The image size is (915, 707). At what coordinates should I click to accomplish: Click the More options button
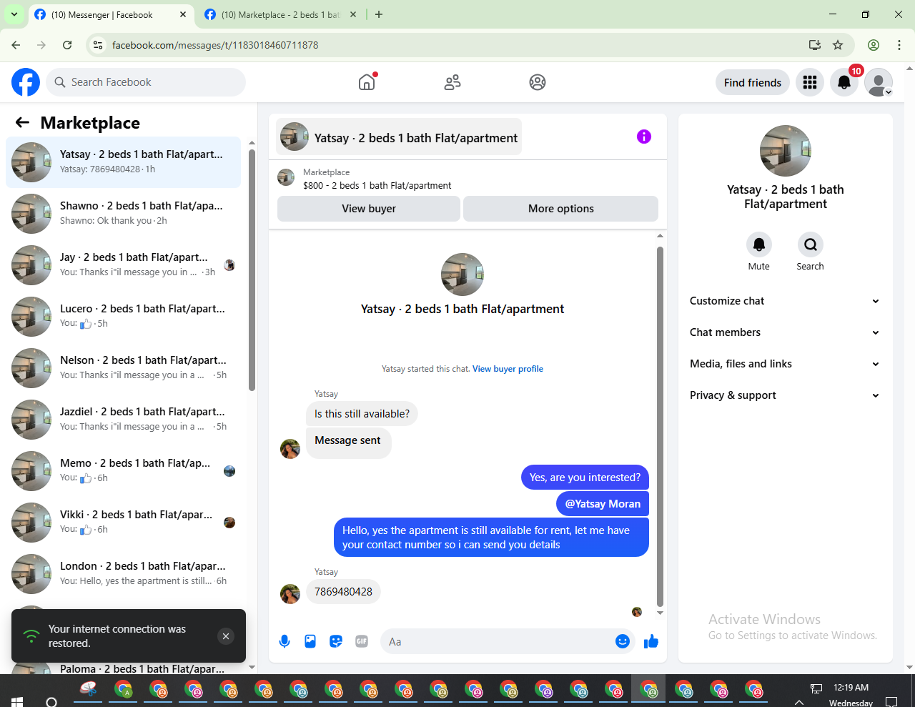(561, 209)
